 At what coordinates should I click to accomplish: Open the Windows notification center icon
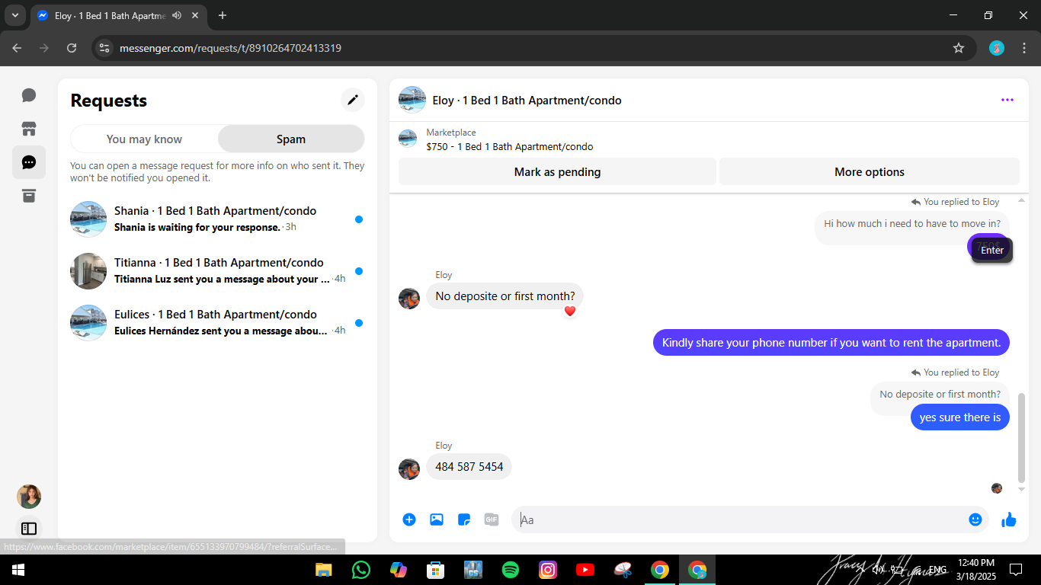[1015, 570]
